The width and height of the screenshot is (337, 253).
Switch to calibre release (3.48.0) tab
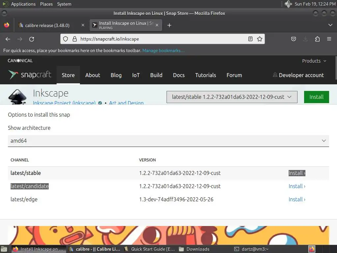47,25
